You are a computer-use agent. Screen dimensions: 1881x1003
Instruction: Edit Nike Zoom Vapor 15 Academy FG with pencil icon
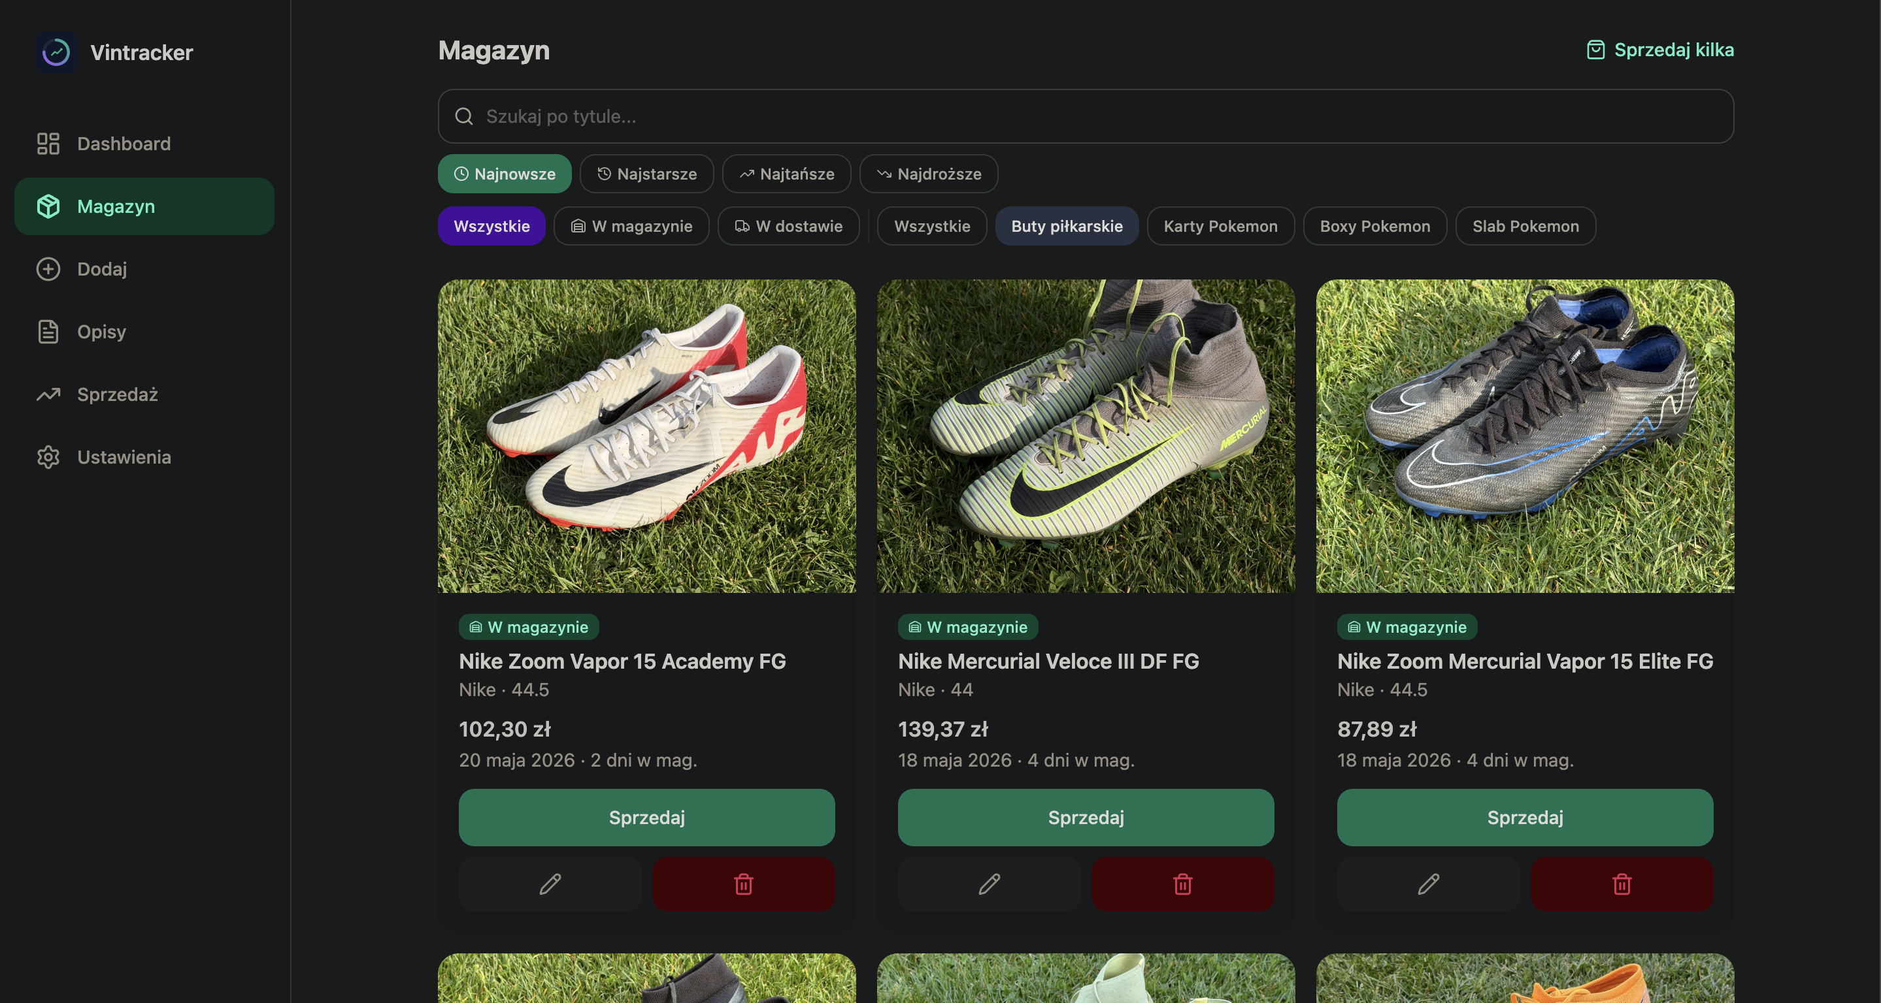point(550,884)
